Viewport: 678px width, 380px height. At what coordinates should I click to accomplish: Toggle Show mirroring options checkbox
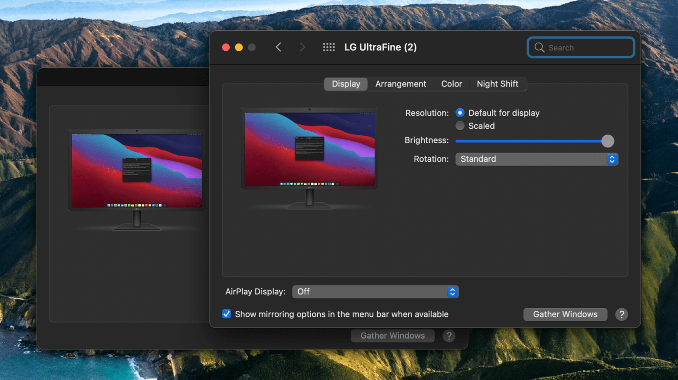tap(226, 314)
